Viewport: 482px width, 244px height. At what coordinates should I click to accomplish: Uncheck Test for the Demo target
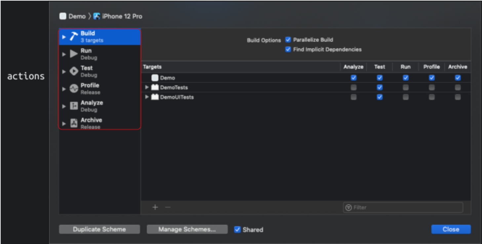coord(380,78)
